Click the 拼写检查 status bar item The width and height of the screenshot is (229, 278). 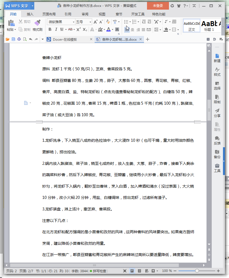pos(98,271)
